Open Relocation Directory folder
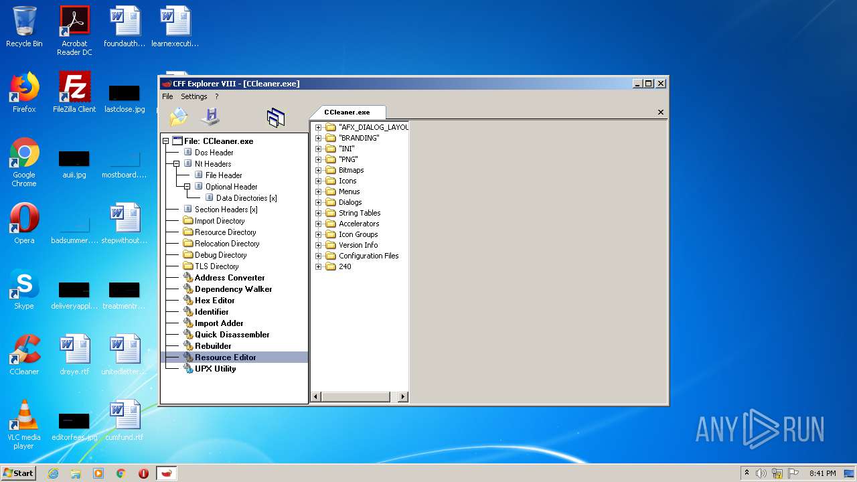 point(227,244)
